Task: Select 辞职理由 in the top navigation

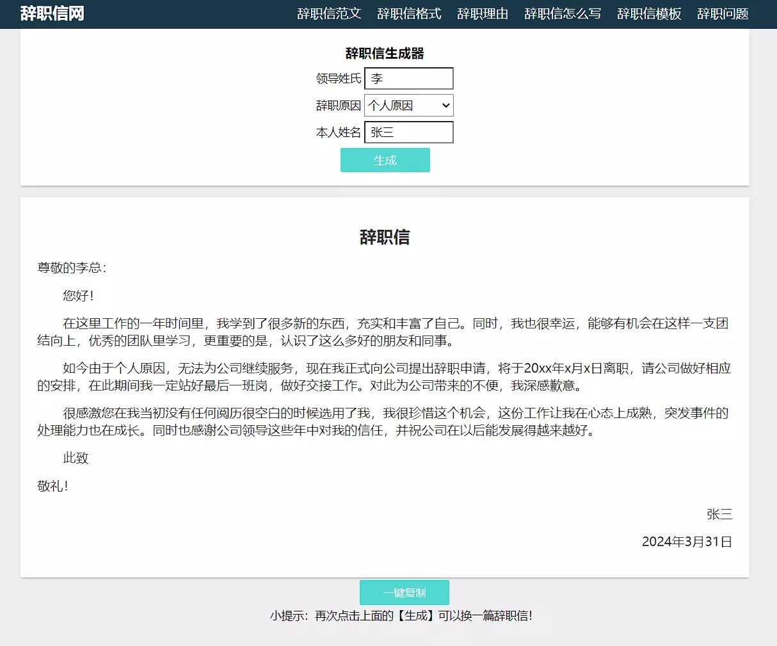Action: (x=483, y=14)
